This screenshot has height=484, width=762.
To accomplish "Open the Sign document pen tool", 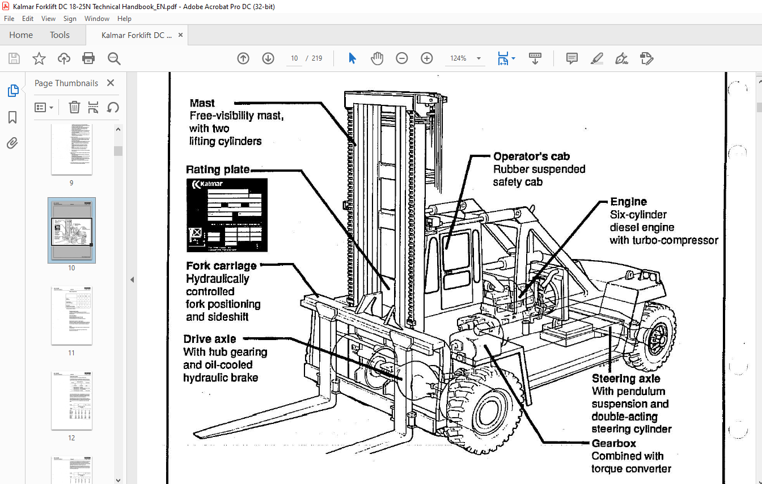I will [621, 58].
